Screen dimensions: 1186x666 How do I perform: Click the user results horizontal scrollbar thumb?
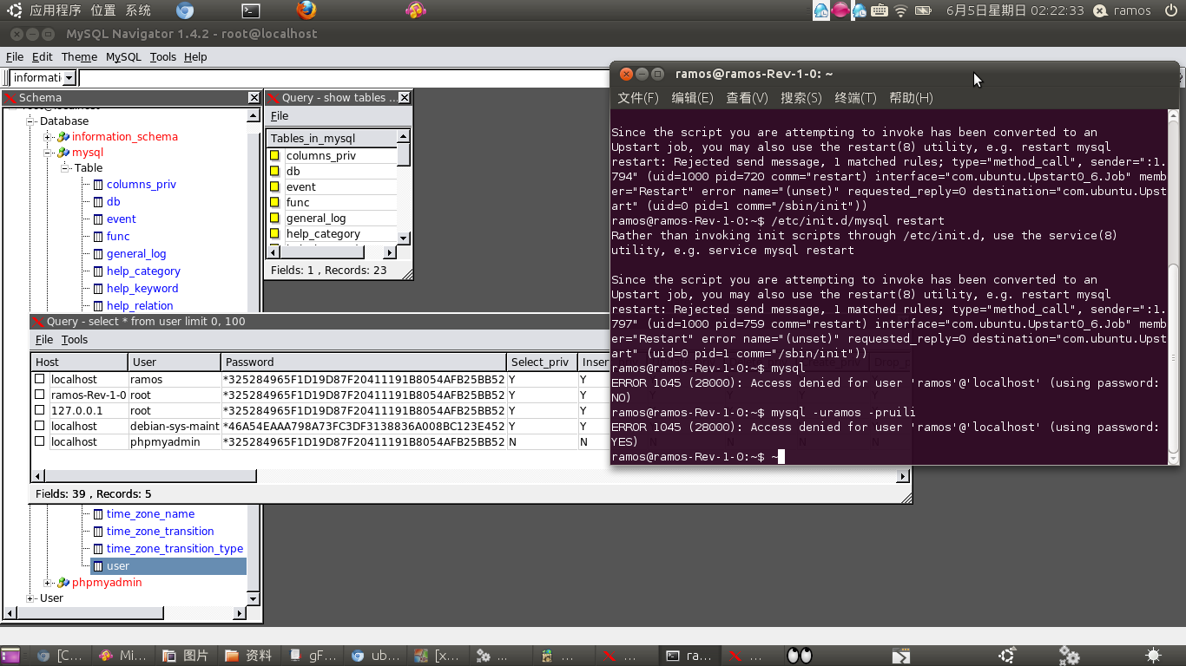tap(144, 476)
